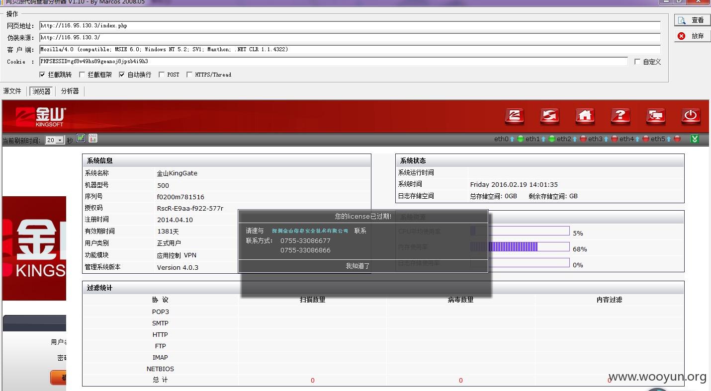Click the system time Friday 2016.02.19 value

pyautogui.click(x=514, y=184)
